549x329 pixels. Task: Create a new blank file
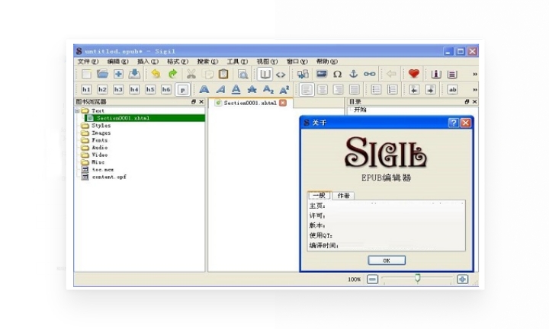tap(86, 74)
